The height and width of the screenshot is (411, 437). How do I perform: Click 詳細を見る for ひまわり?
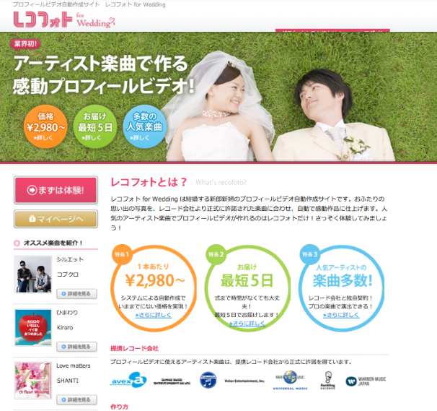coord(76,347)
